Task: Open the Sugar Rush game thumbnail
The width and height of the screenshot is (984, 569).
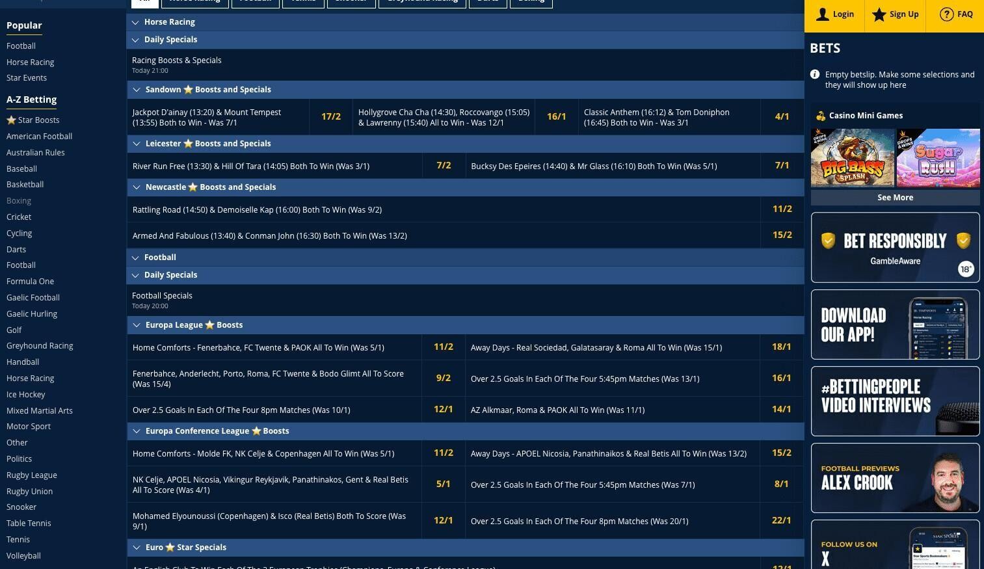Action: [938, 158]
